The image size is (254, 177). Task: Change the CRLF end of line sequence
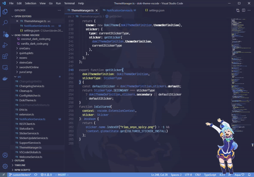pos(198,175)
